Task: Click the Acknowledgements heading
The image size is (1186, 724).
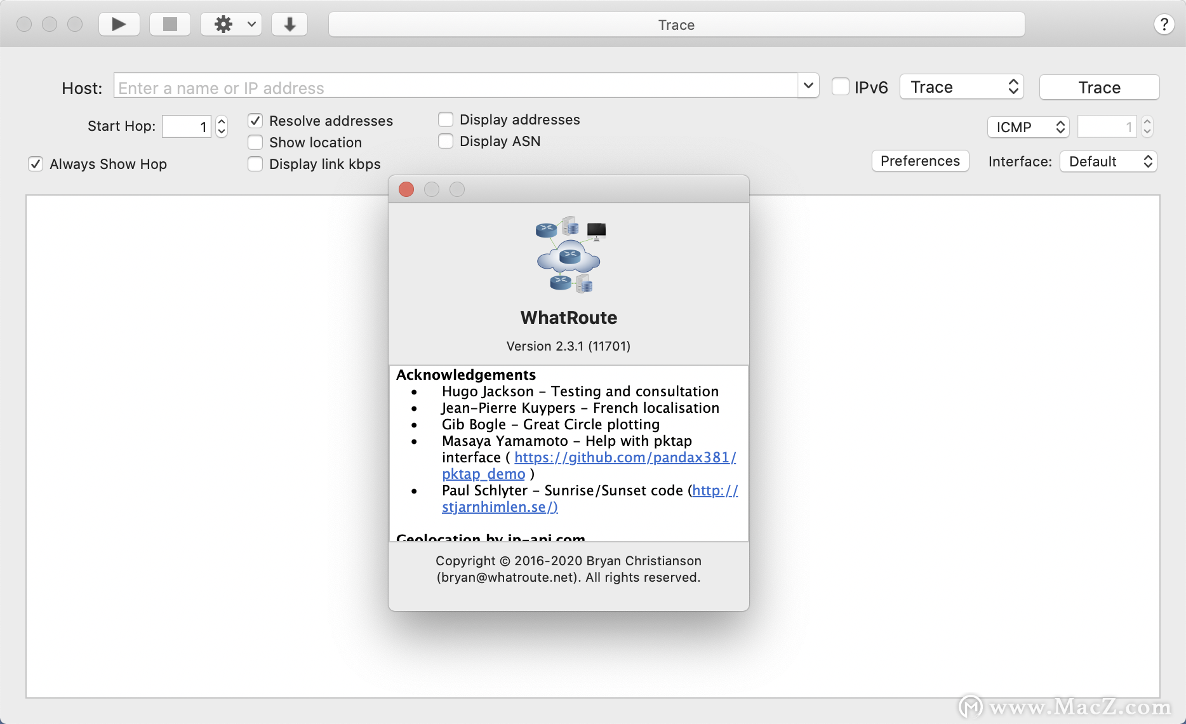Action: 466,375
